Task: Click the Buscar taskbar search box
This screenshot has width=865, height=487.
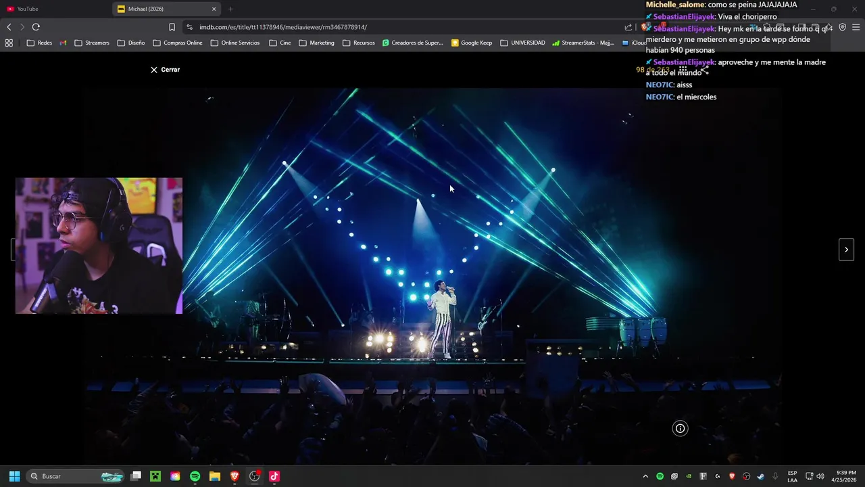Action: click(75, 476)
